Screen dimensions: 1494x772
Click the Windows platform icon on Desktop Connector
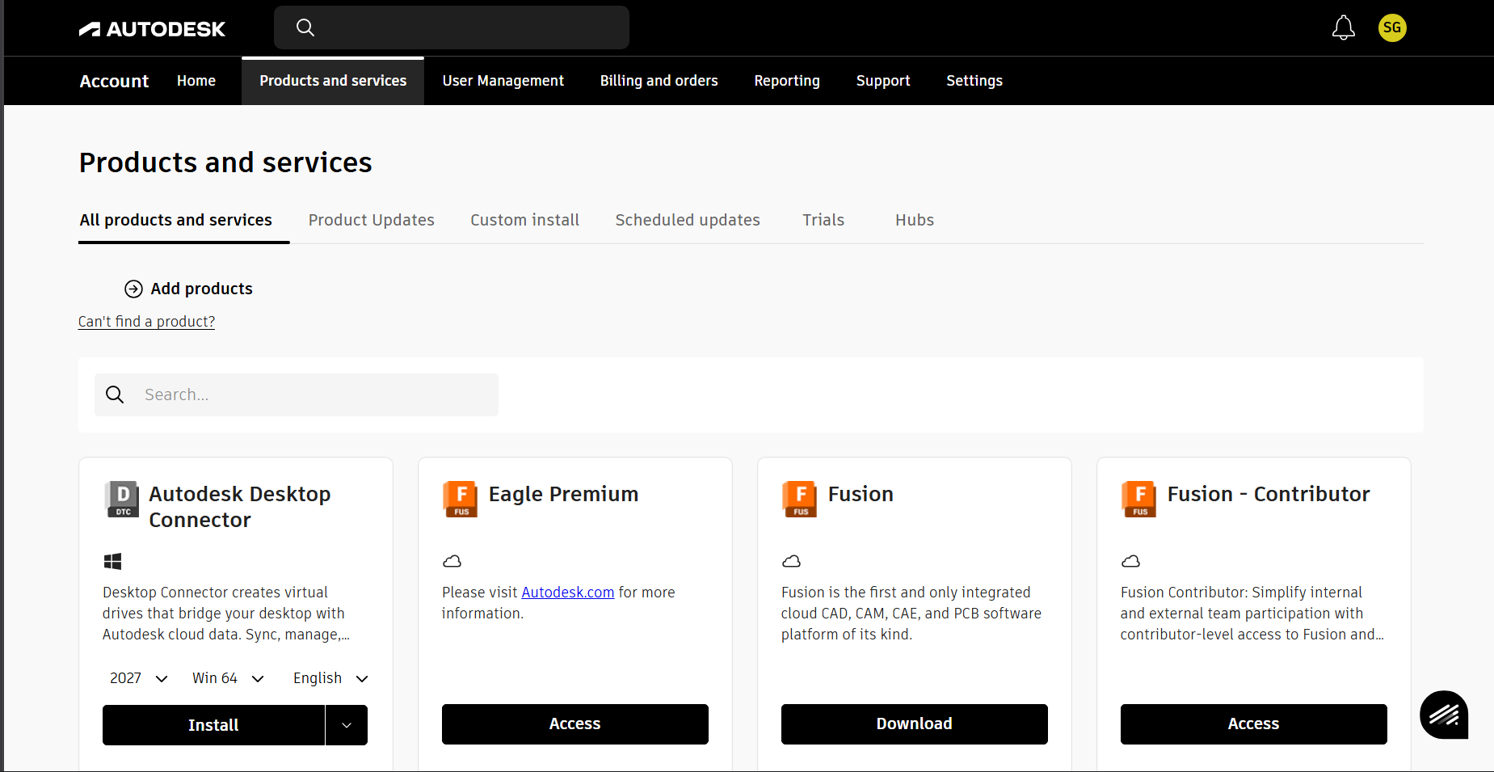[112, 561]
